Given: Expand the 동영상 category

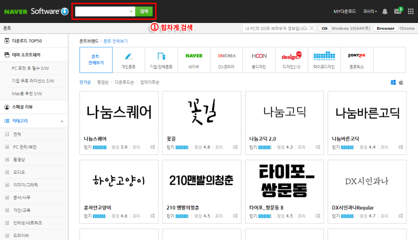Looking at the screenshot, I should 7,159.
